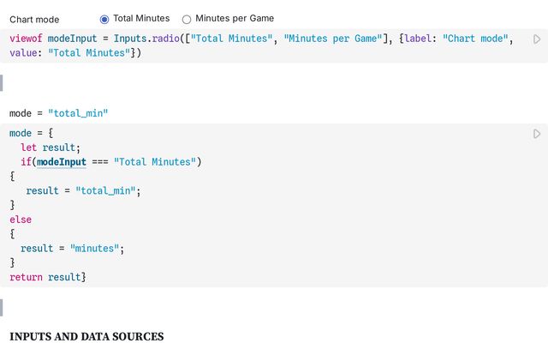
Task: Click the return result line
Action: [48, 277]
